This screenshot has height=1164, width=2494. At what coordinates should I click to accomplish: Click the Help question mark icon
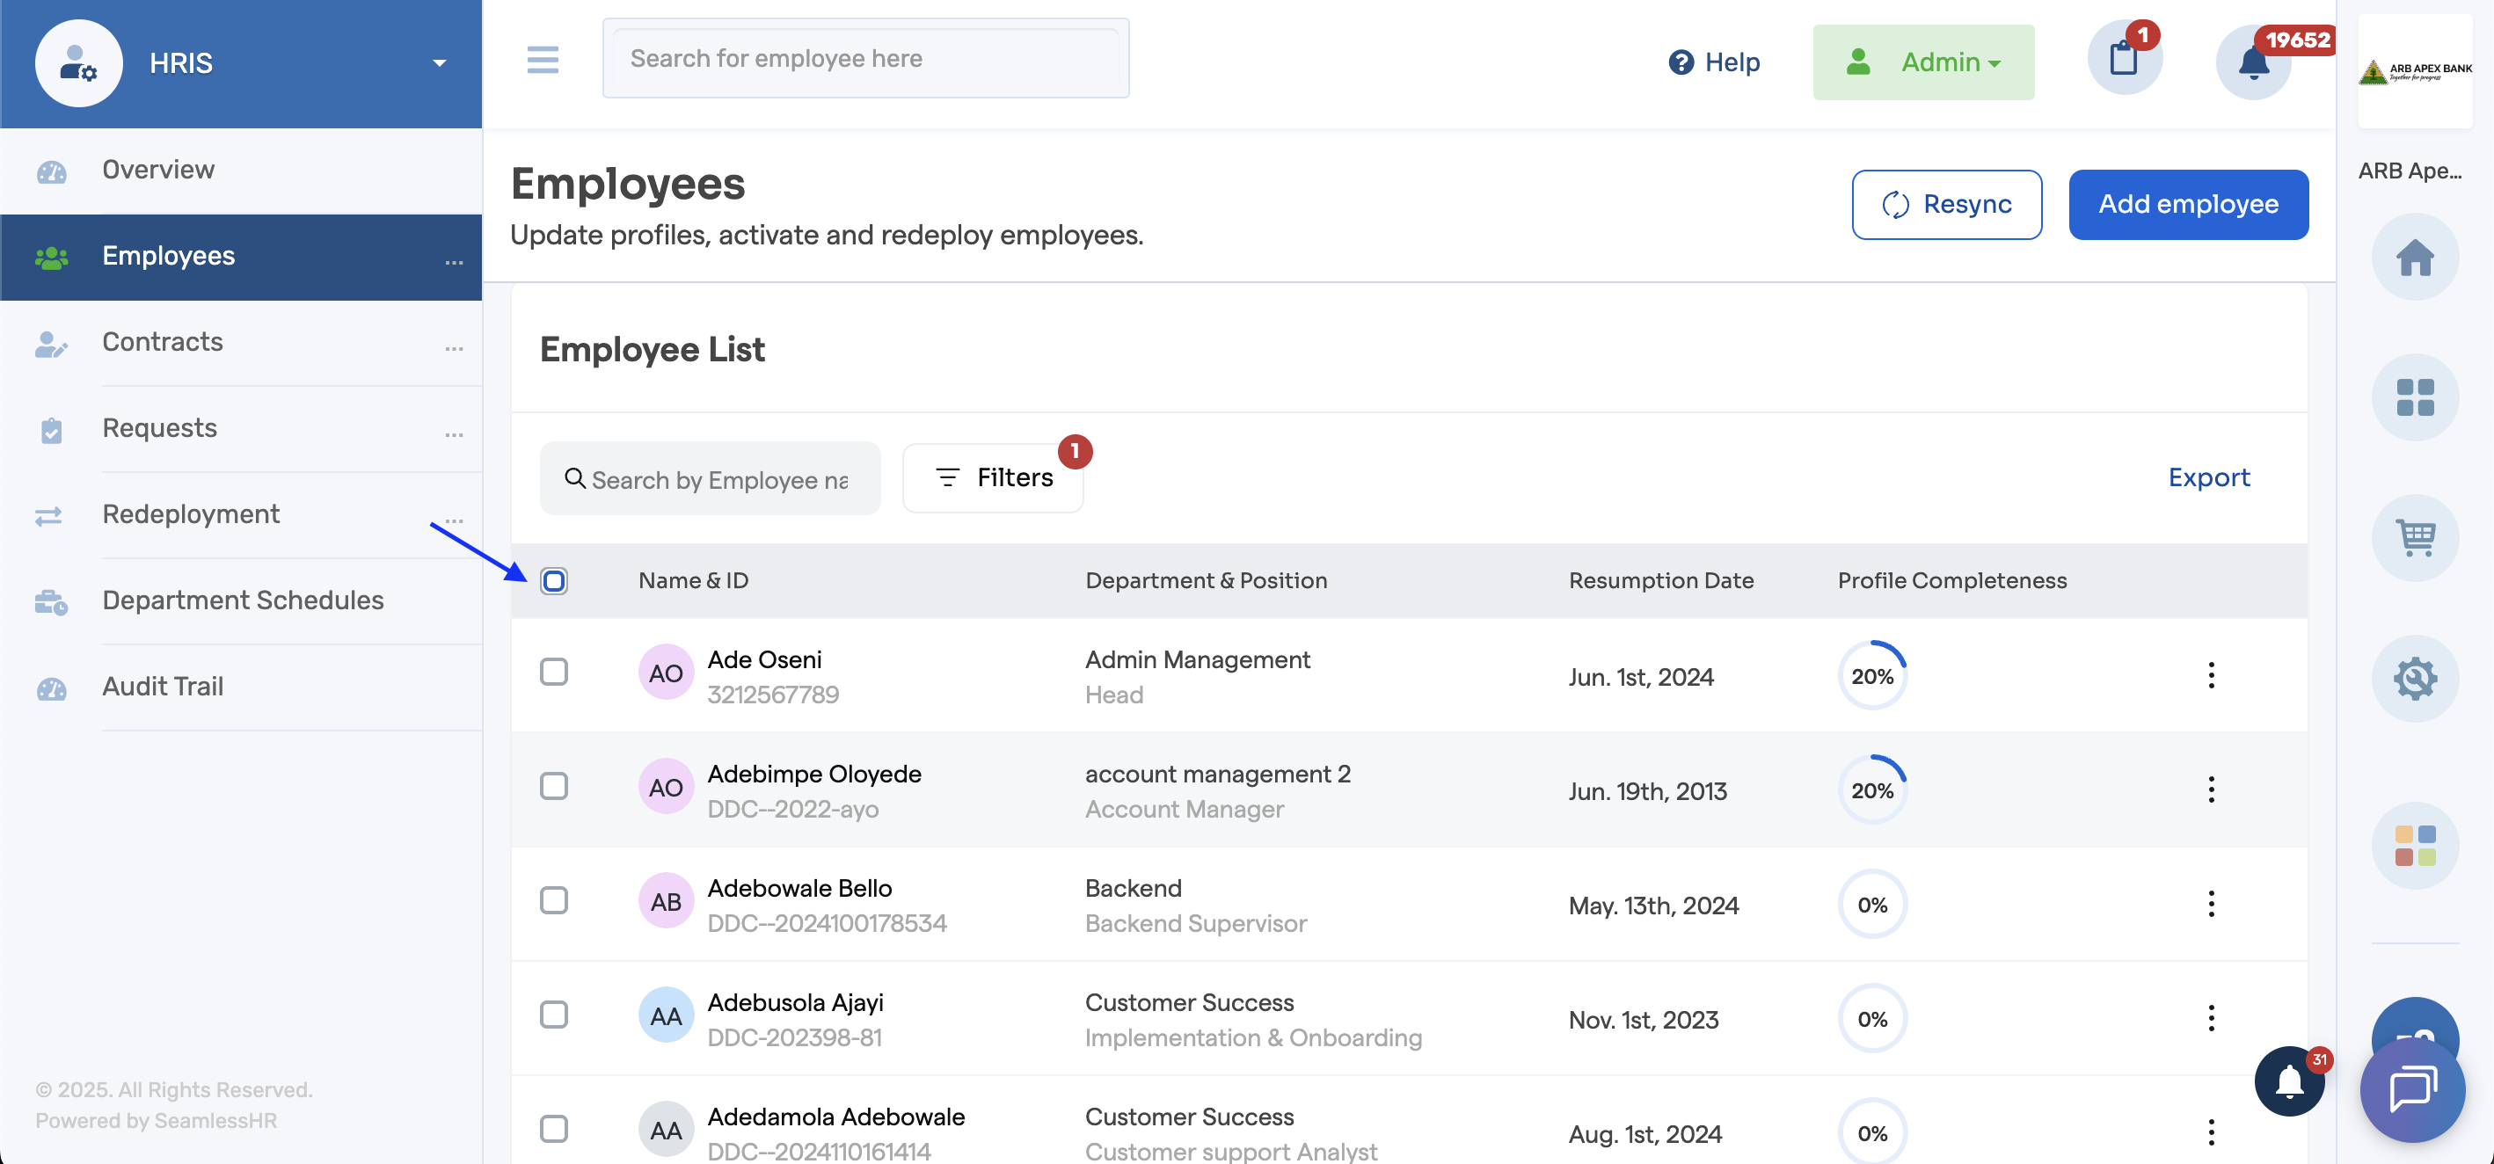tap(1681, 62)
